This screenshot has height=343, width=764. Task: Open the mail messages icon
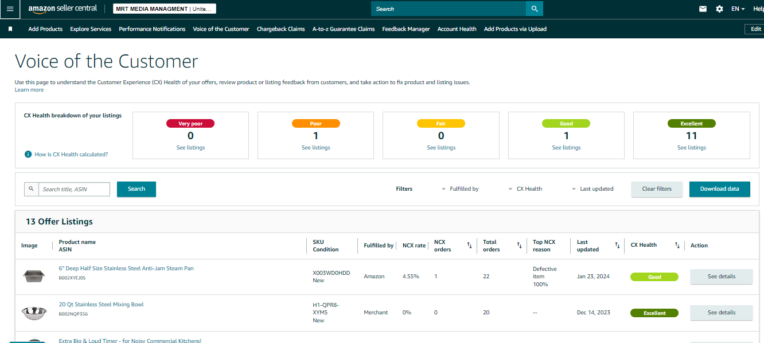pyautogui.click(x=703, y=9)
